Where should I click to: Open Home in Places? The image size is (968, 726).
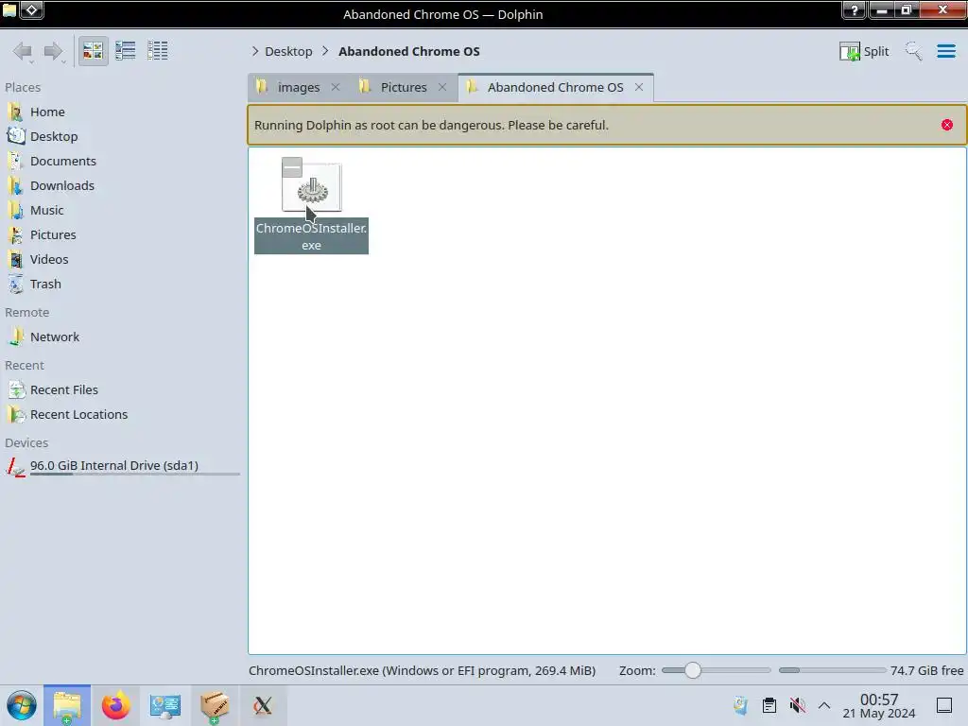[x=47, y=112]
